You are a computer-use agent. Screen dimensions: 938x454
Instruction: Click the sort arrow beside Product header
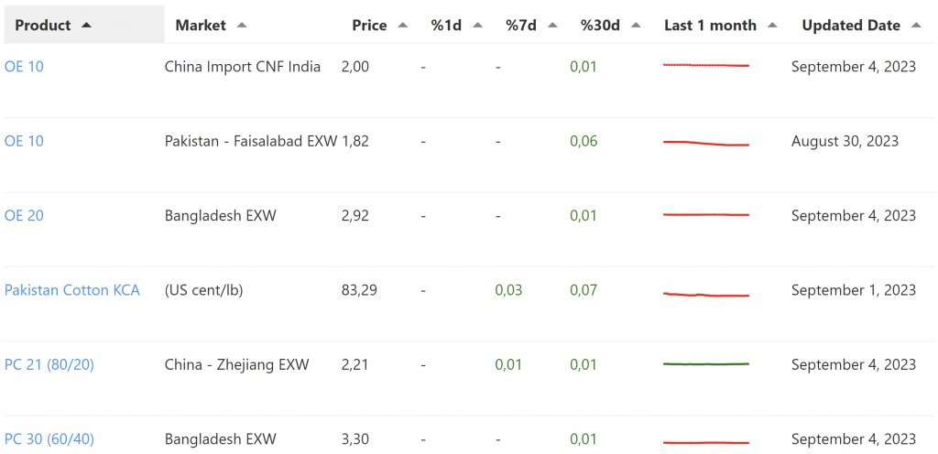pos(86,26)
